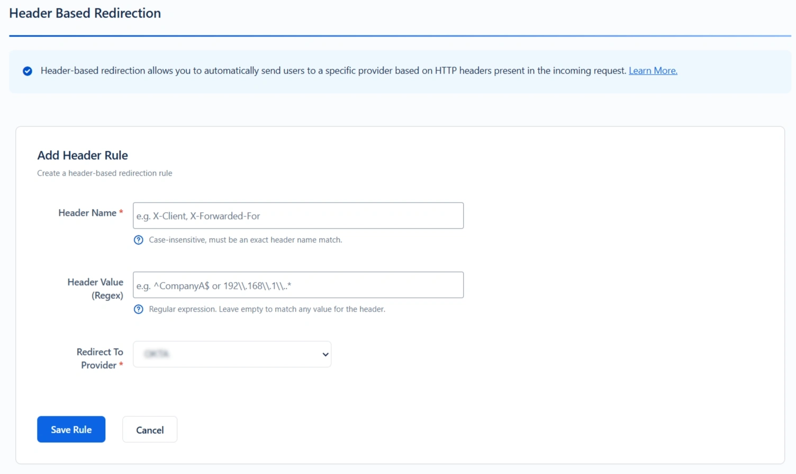The width and height of the screenshot is (796, 474).
Task: Click the tooltip icon near Case-insensitive text
Action: click(138, 240)
